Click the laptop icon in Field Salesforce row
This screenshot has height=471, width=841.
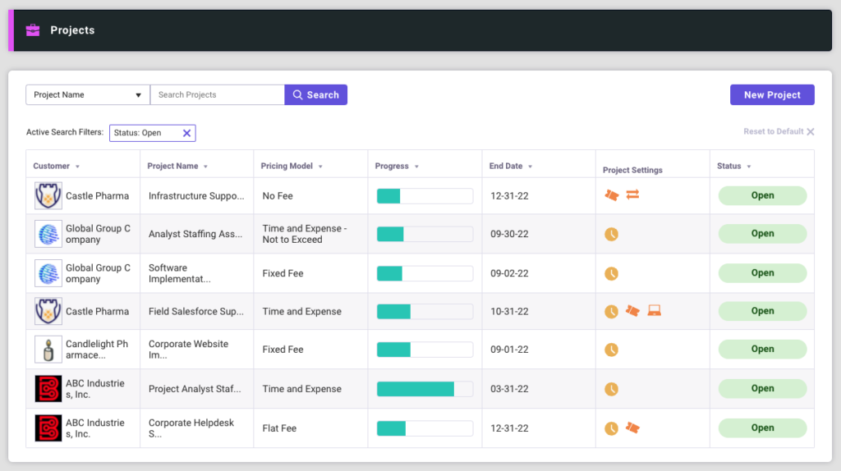click(x=654, y=311)
